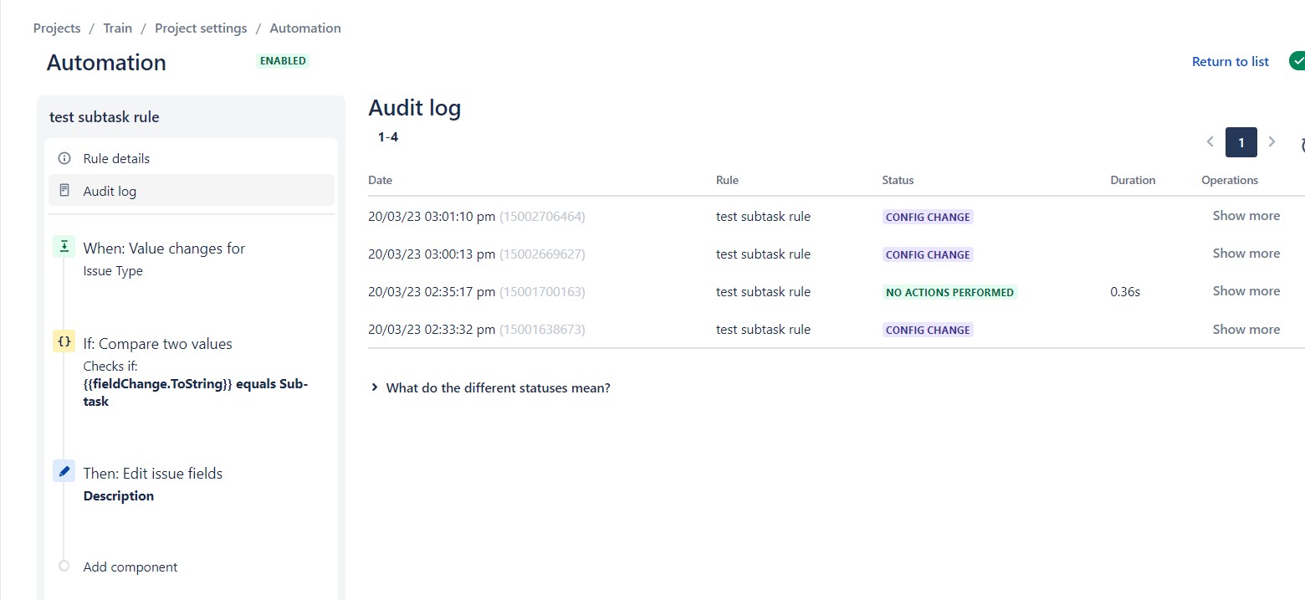The height and width of the screenshot is (600, 1305).
Task: Toggle the green rule enabled switch
Action: click(x=1297, y=61)
